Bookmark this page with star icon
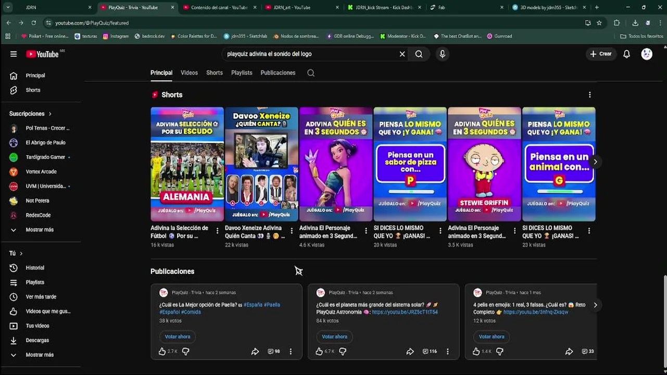The image size is (667, 375). pyautogui.click(x=599, y=23)
